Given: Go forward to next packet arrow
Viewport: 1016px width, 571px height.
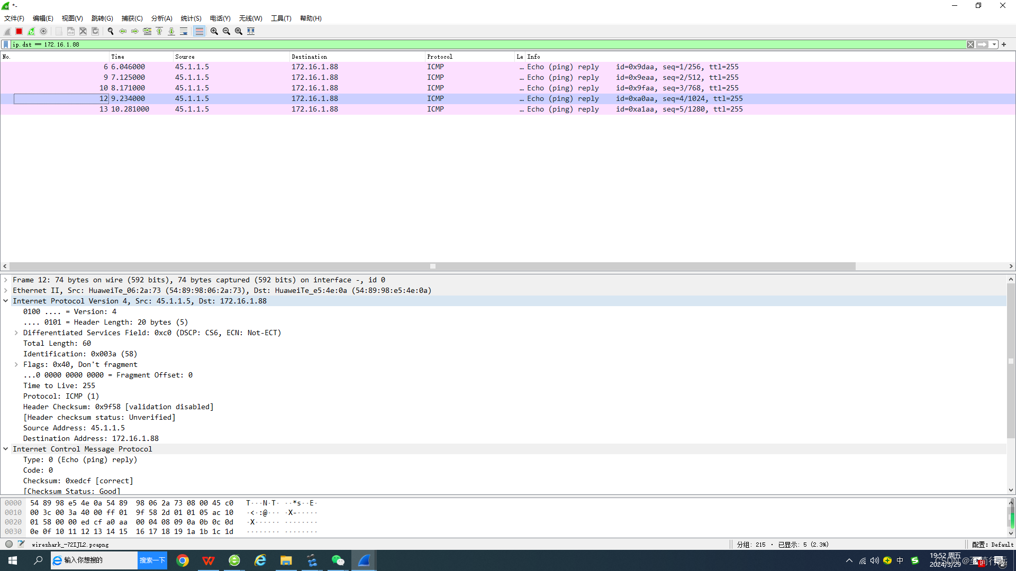Looking at the screenshot, I should (x=135, y=31).
